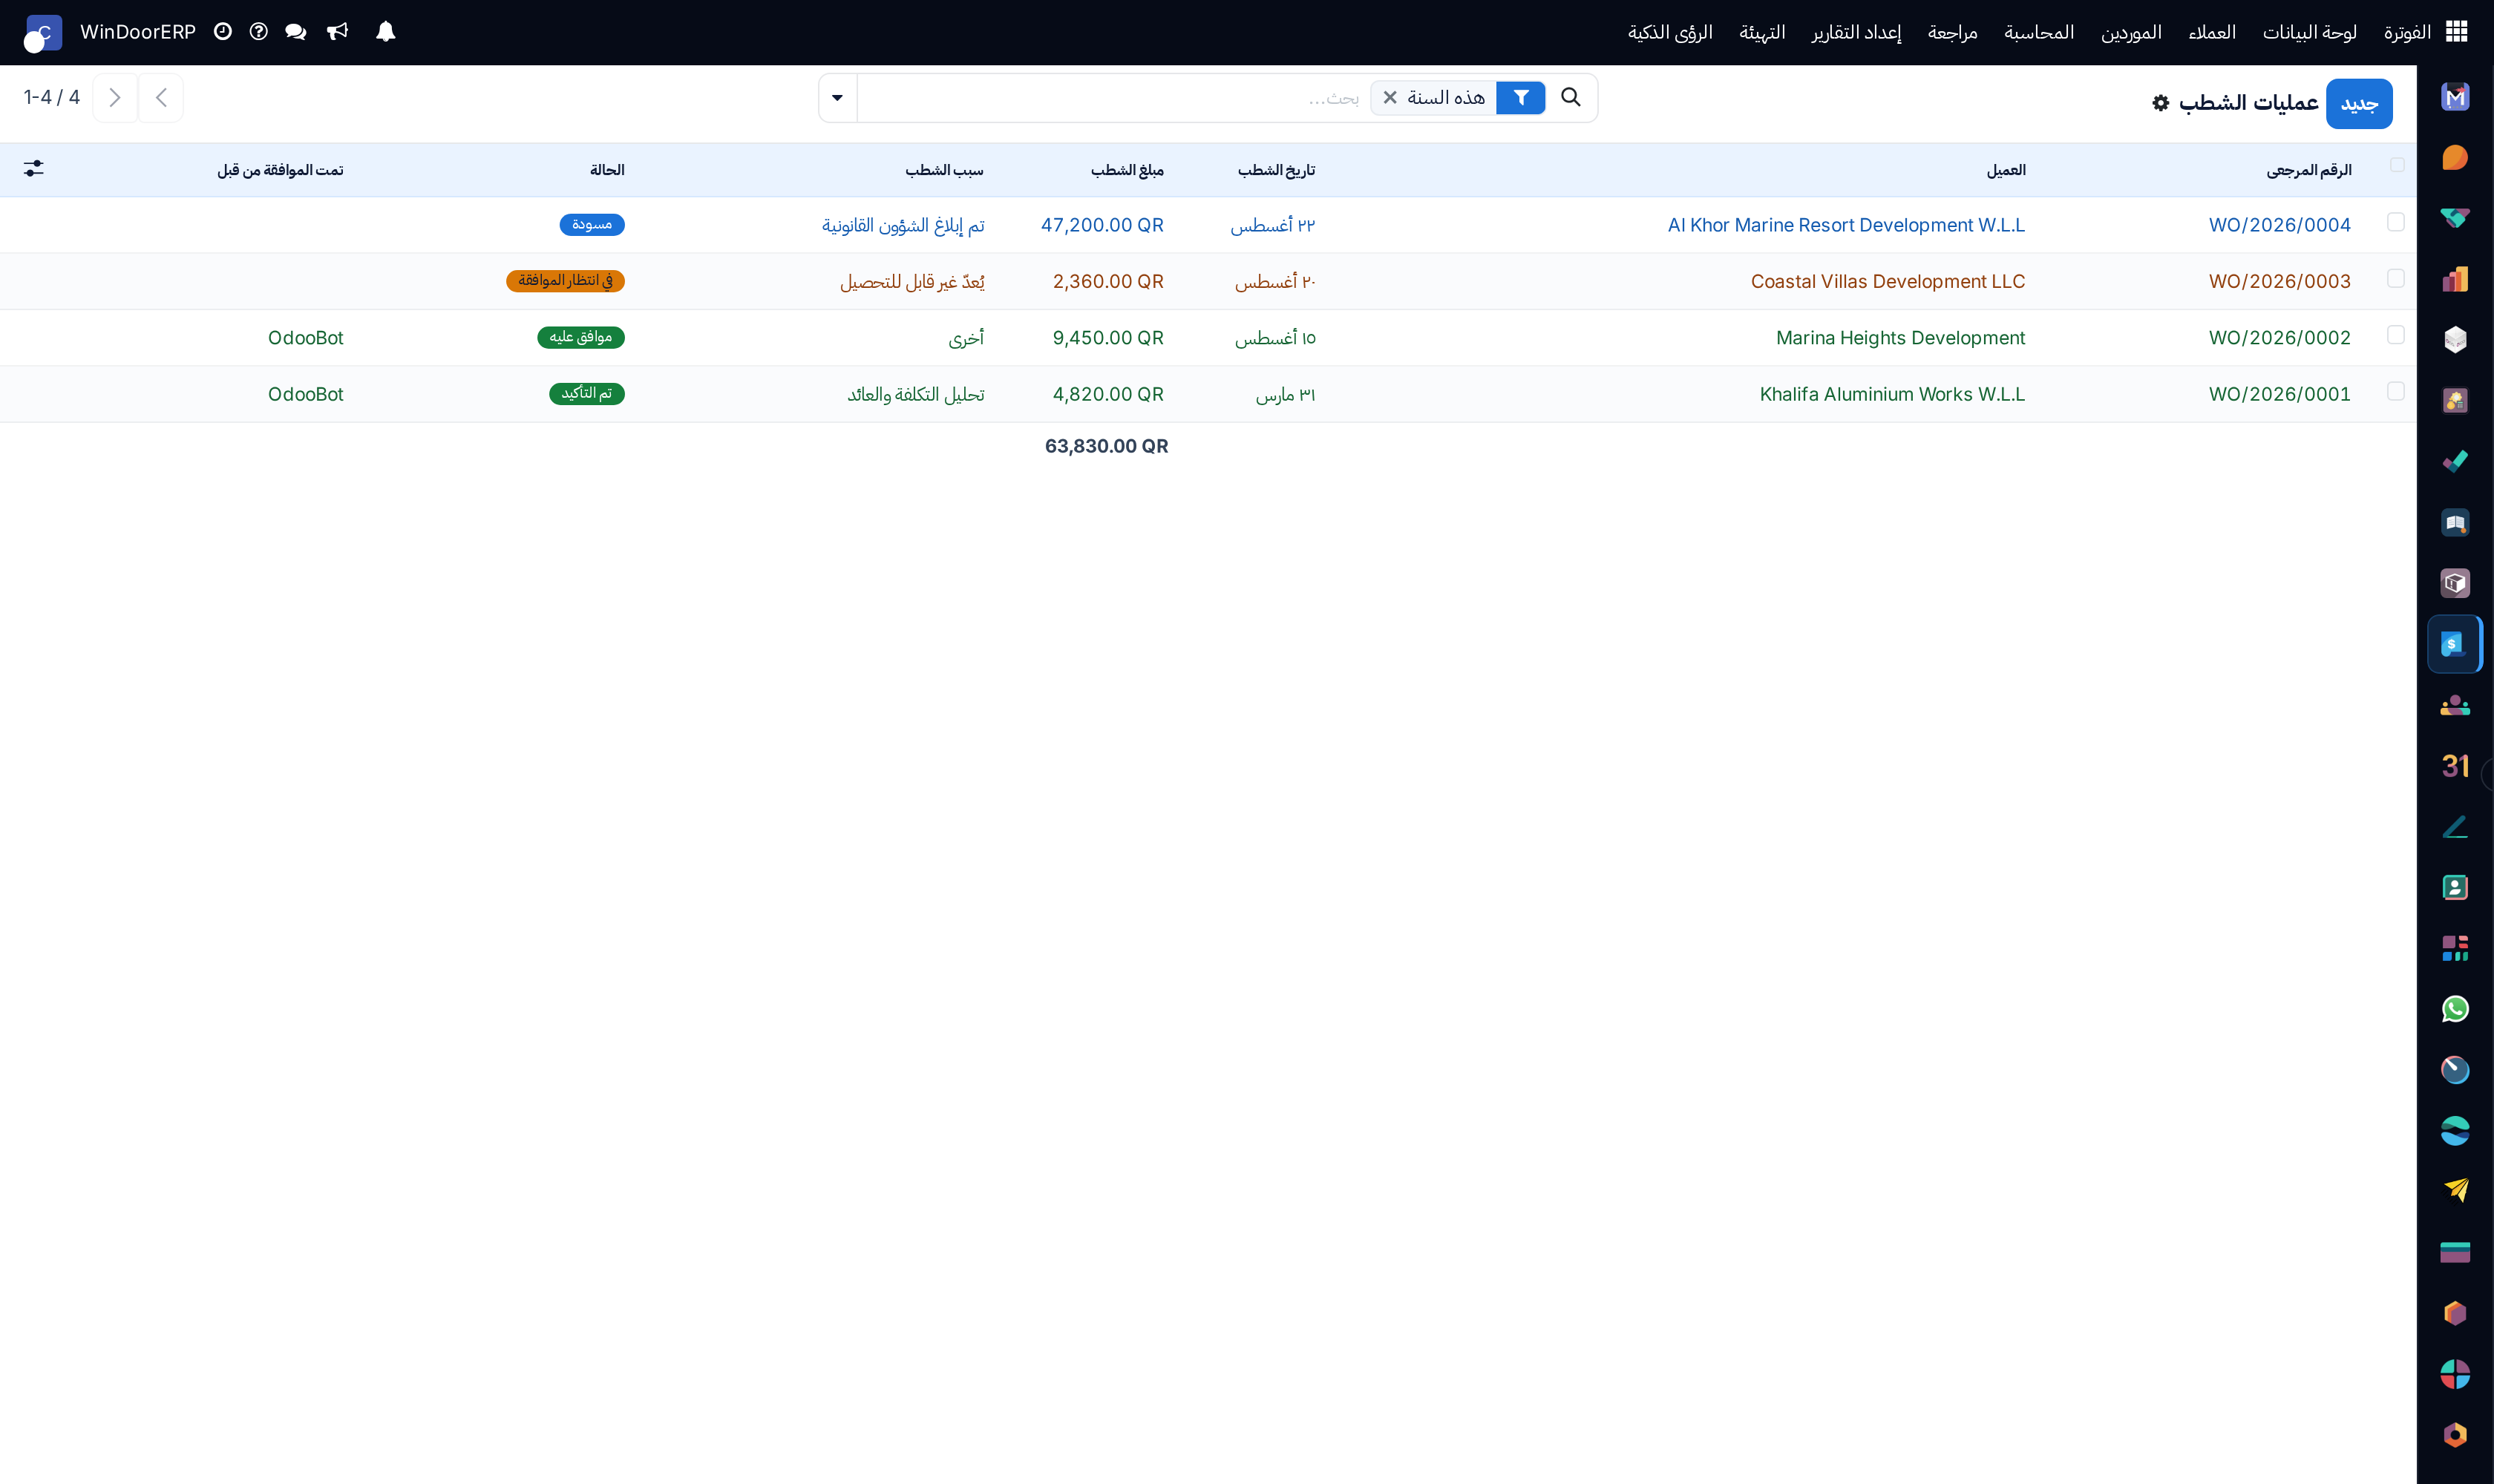Open the speedometer gauge sidebar app

tap(2455, 1070)
